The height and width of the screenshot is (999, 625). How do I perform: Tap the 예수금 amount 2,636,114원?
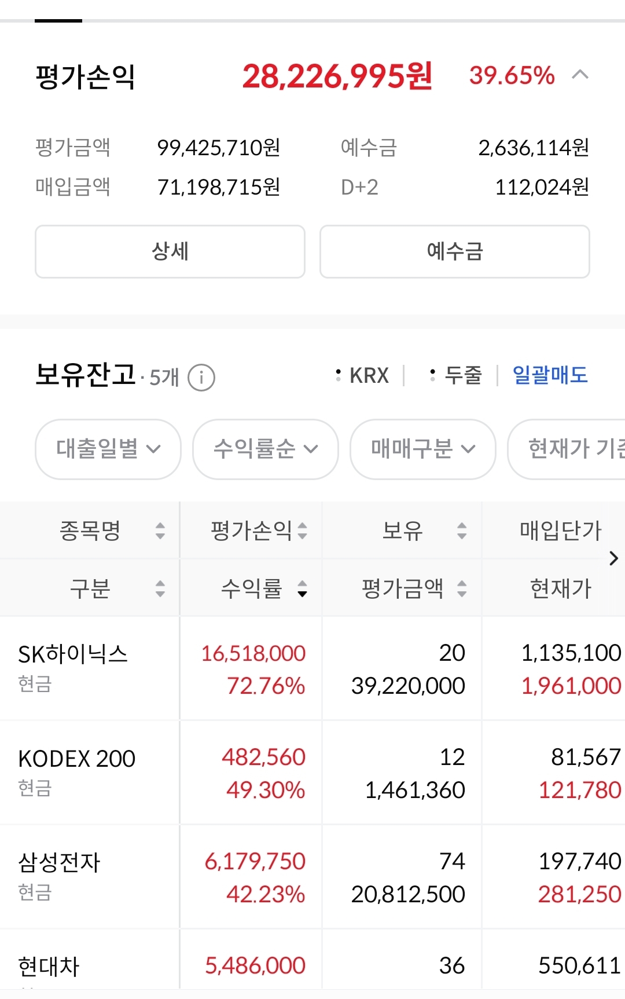point(534,148)
